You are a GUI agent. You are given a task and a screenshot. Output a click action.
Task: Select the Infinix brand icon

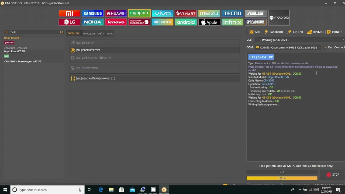(232, 22)
